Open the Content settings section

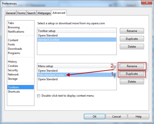click(x=21, y=40)
